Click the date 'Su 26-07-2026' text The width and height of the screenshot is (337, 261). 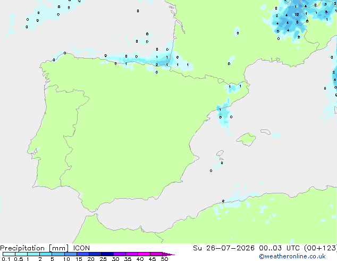[x=224, y=248]
